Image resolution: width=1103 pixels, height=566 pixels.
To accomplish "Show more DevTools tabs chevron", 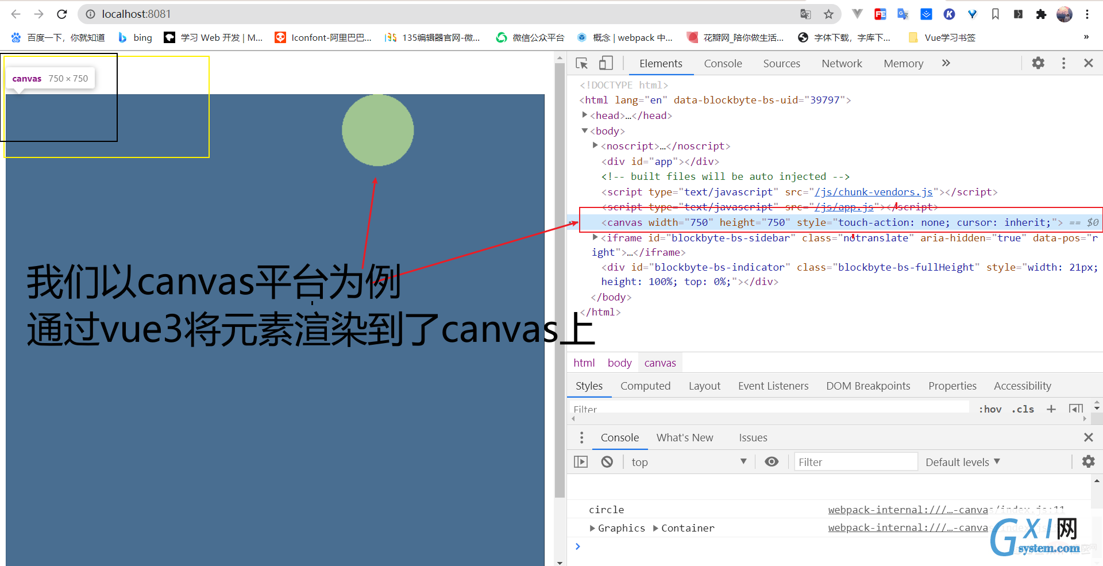I will tap(946, 63).
